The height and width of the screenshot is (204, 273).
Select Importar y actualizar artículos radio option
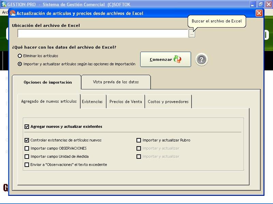point(20,64)
